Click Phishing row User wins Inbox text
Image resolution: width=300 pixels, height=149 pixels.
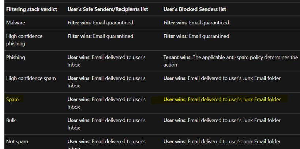(x=106, y=61)
